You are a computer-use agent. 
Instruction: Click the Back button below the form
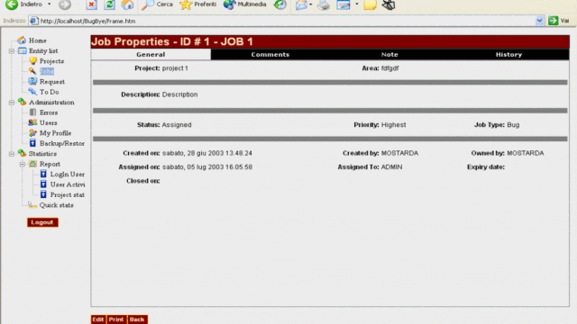point(137,319)
